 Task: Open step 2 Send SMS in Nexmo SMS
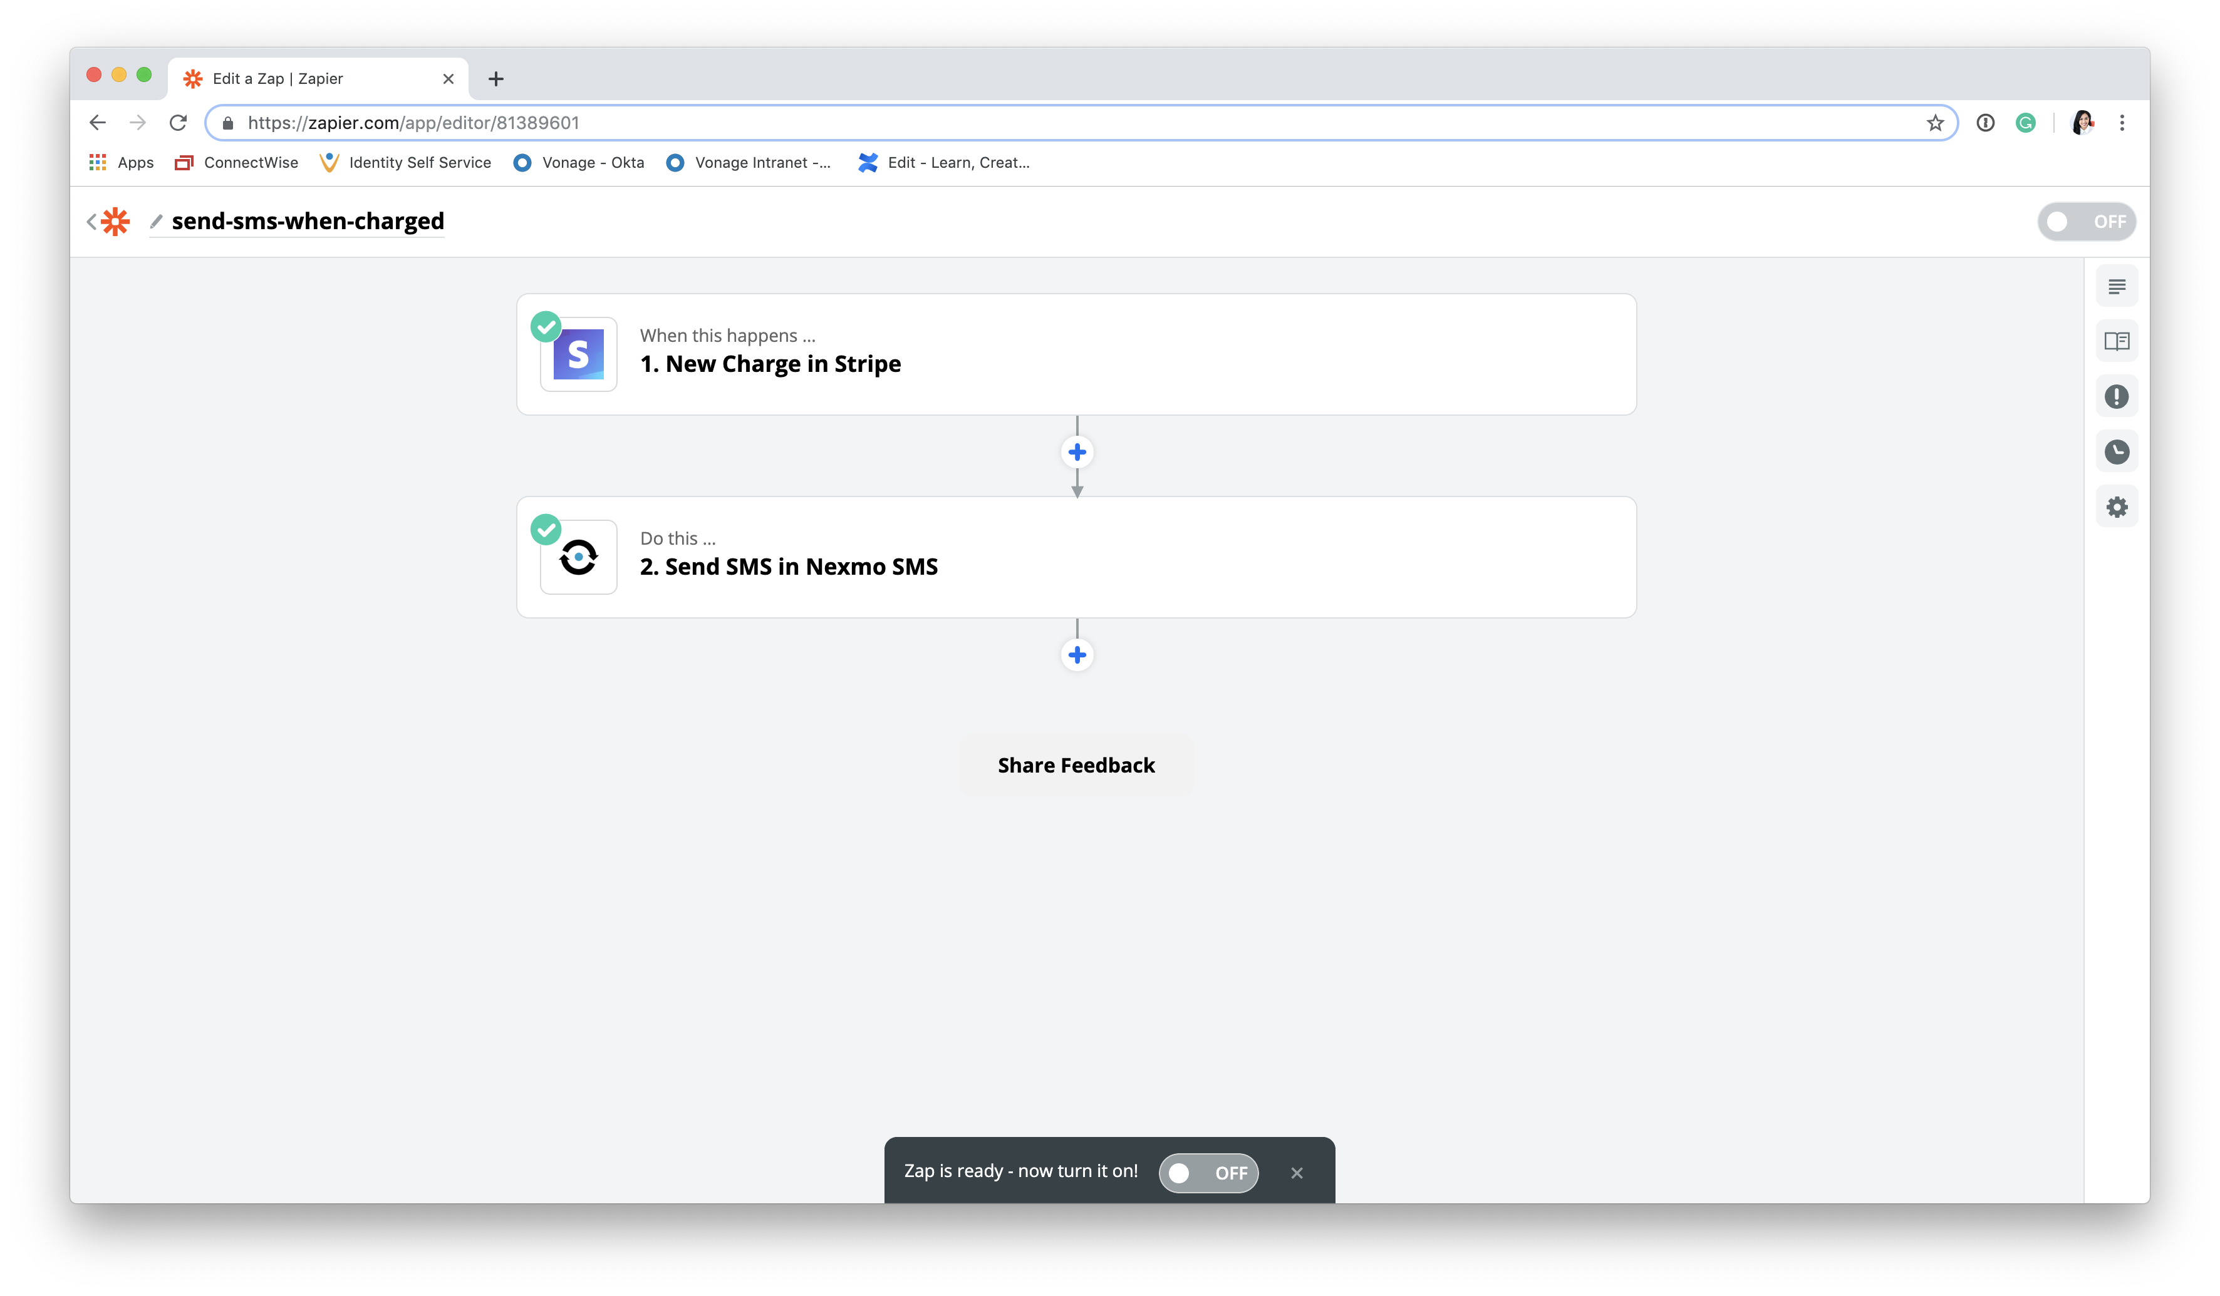[x=1076, y=557]
